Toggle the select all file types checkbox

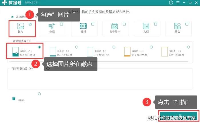[x=12, y=17]
